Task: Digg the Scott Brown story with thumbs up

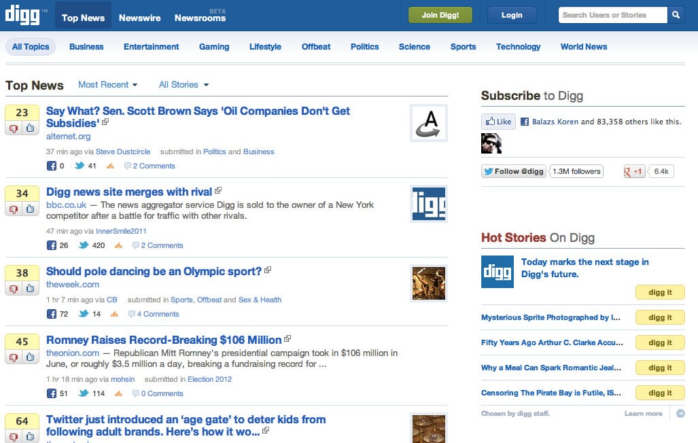Action: pyautogui.click(x=31, y=128)
